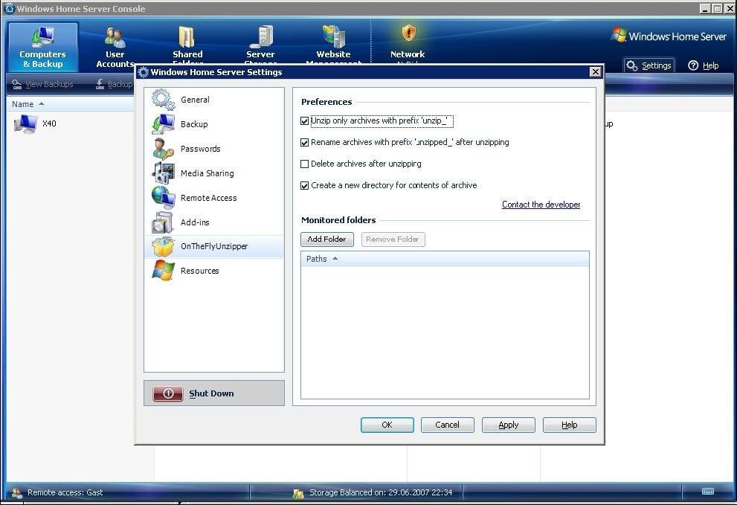Close the Windows Home Server Settings dialog

point(596,71)
